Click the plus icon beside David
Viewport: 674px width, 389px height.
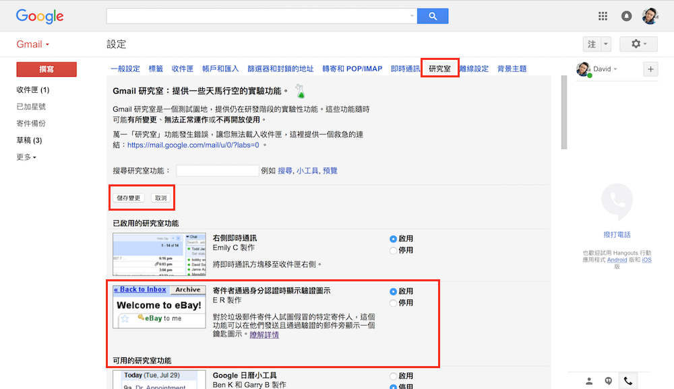tap(650, 69)
